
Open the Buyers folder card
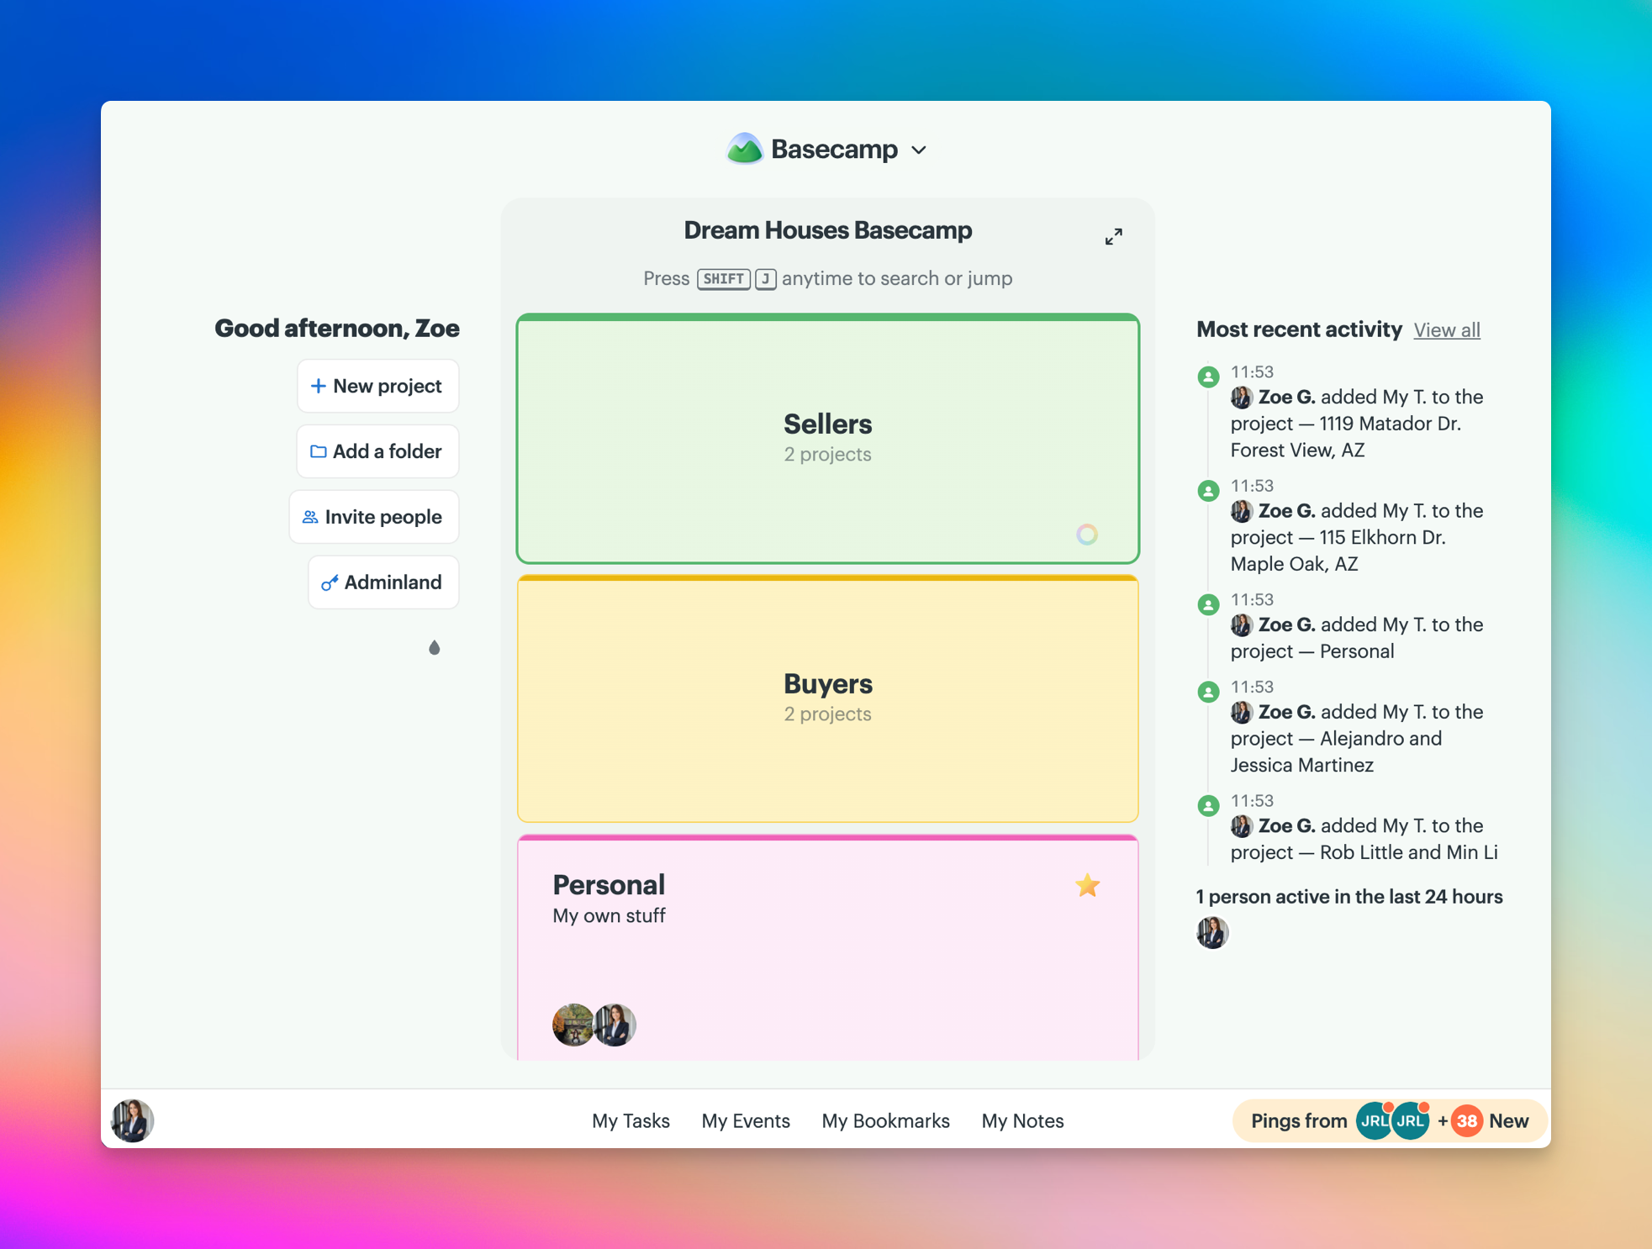click(x=827, y=698)
